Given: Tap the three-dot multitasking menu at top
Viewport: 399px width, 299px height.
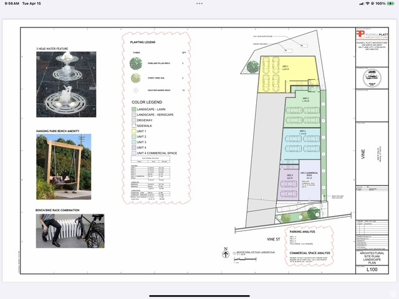Looking at the screenshot, I should [199, 3].
